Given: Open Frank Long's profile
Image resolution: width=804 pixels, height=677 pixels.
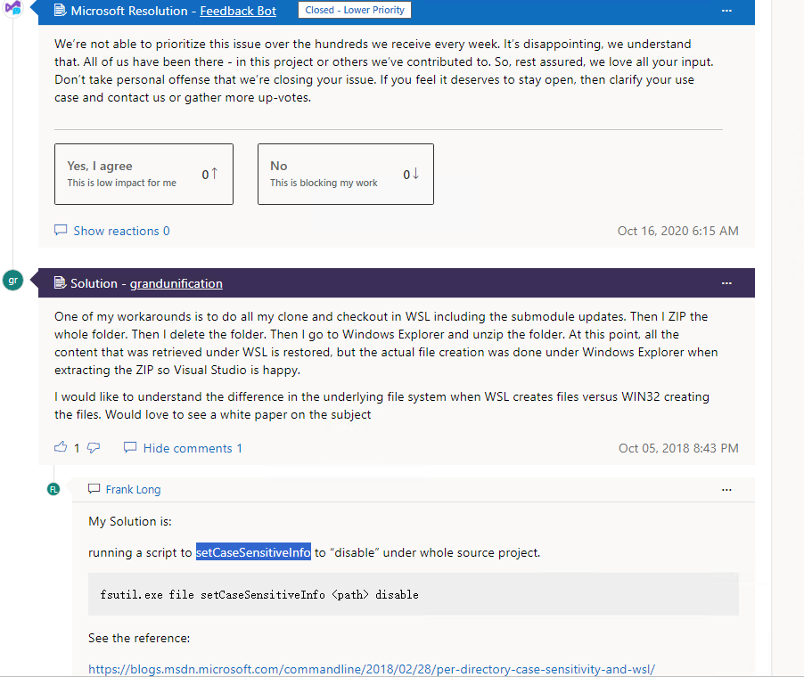Looking at the screenshot, I should coord(134,489).
